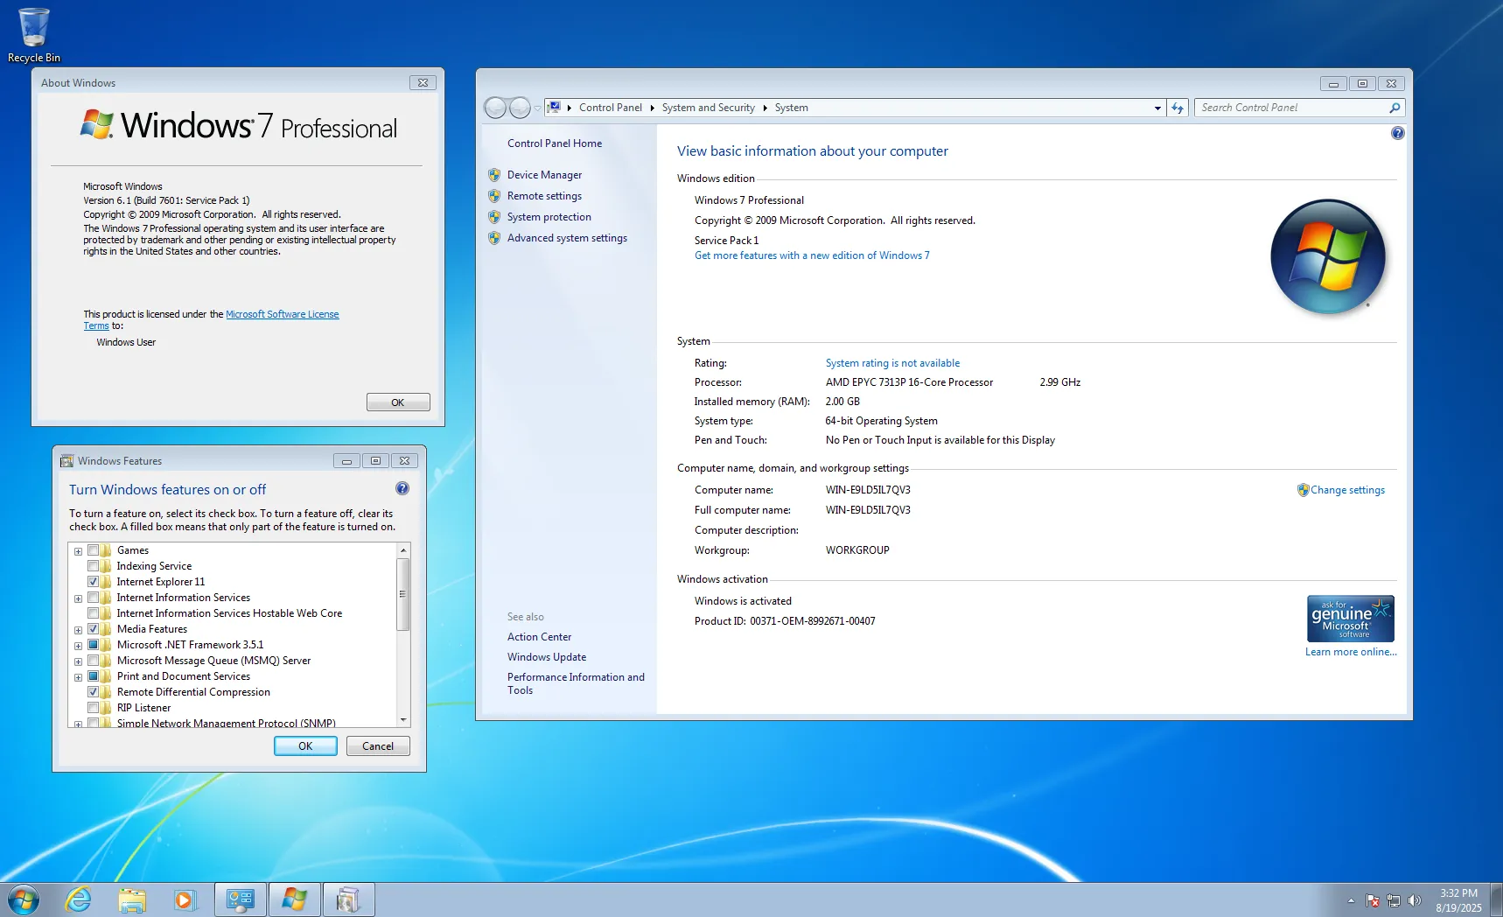This screenshot has width=1503, height=917.
Task: Open help icon in System window
Action: click(1397, 133)
